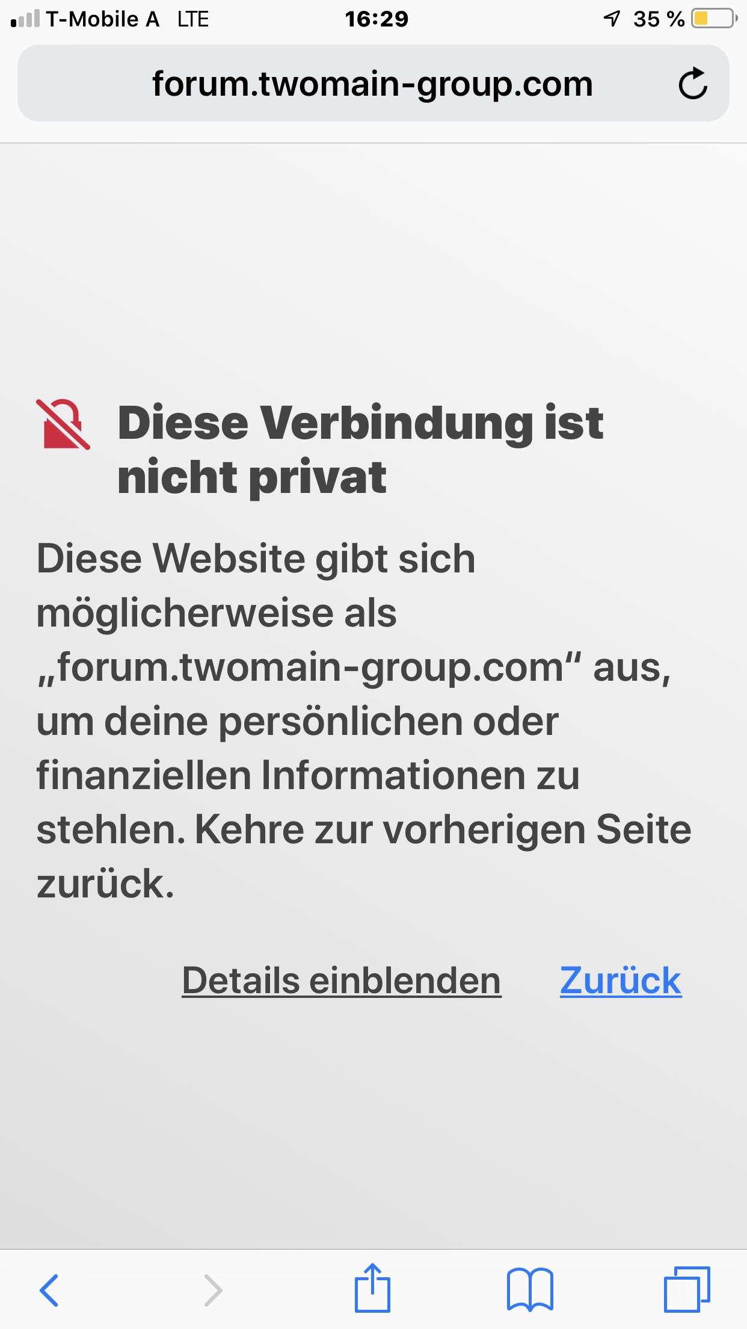Image resolution: width=747 pixels, height=1329 pixels.
Task: Tap the red crossed-out lock icon
Action: pyautogui.click(x=63, y=424)
